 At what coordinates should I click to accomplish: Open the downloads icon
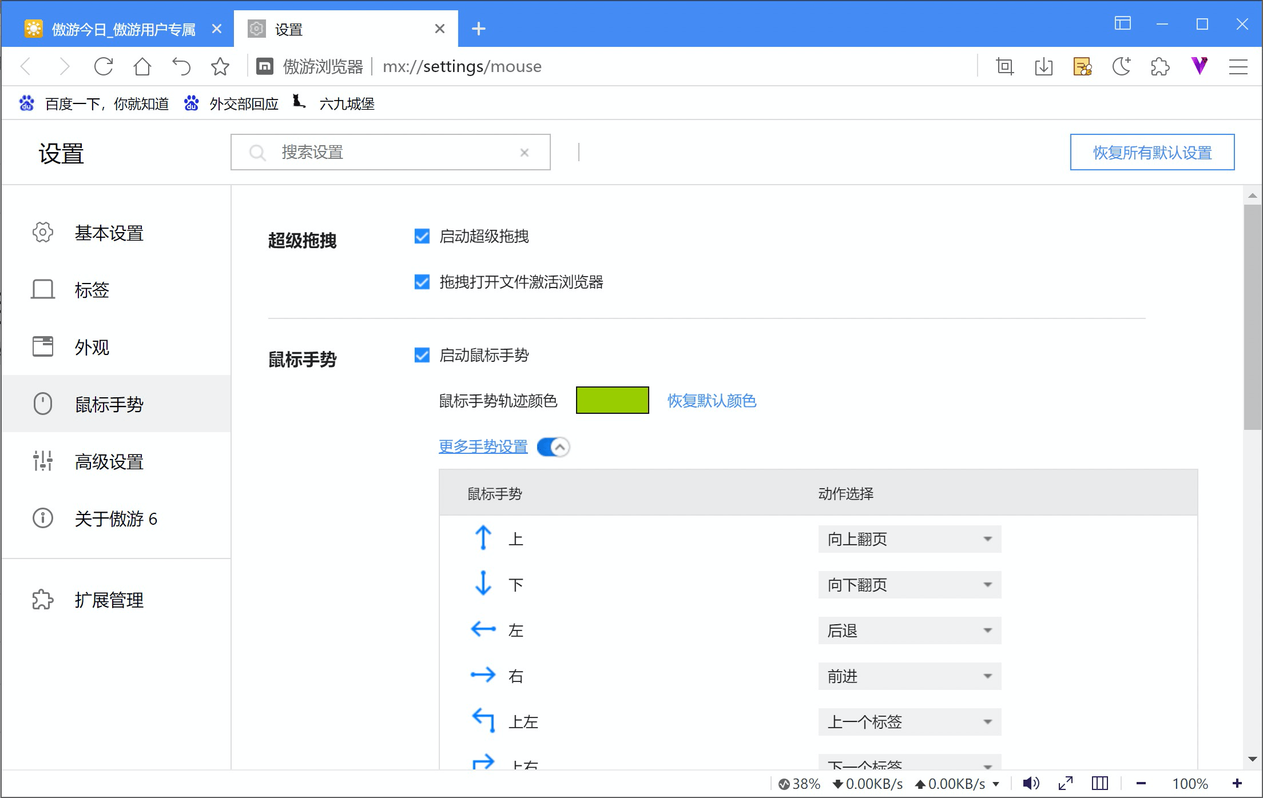[x=1044, y=67]
